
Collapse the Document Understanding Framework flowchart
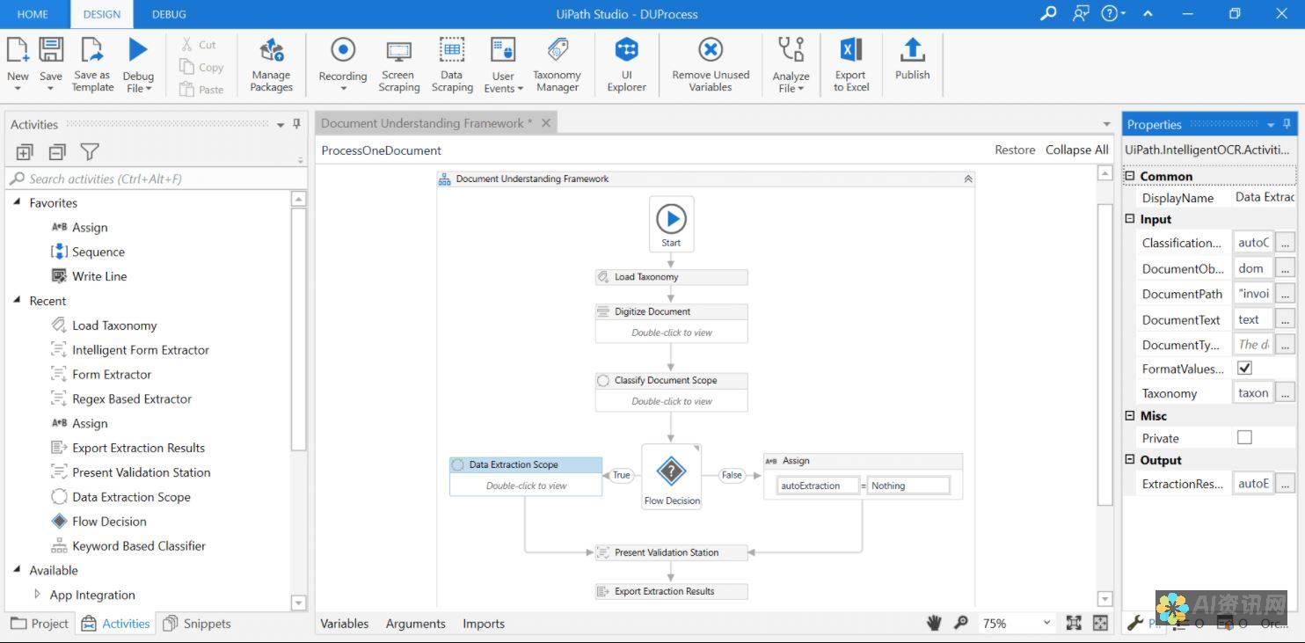coord(967,179)
